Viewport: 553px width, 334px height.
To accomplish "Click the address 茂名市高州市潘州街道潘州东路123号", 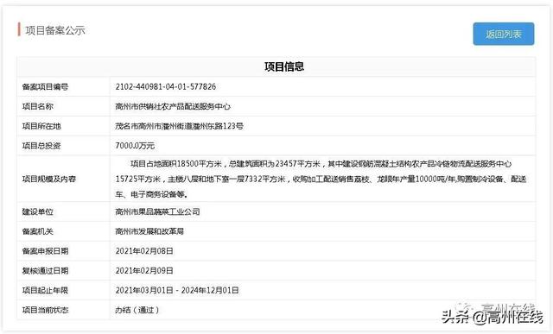I will coord(179,126).
